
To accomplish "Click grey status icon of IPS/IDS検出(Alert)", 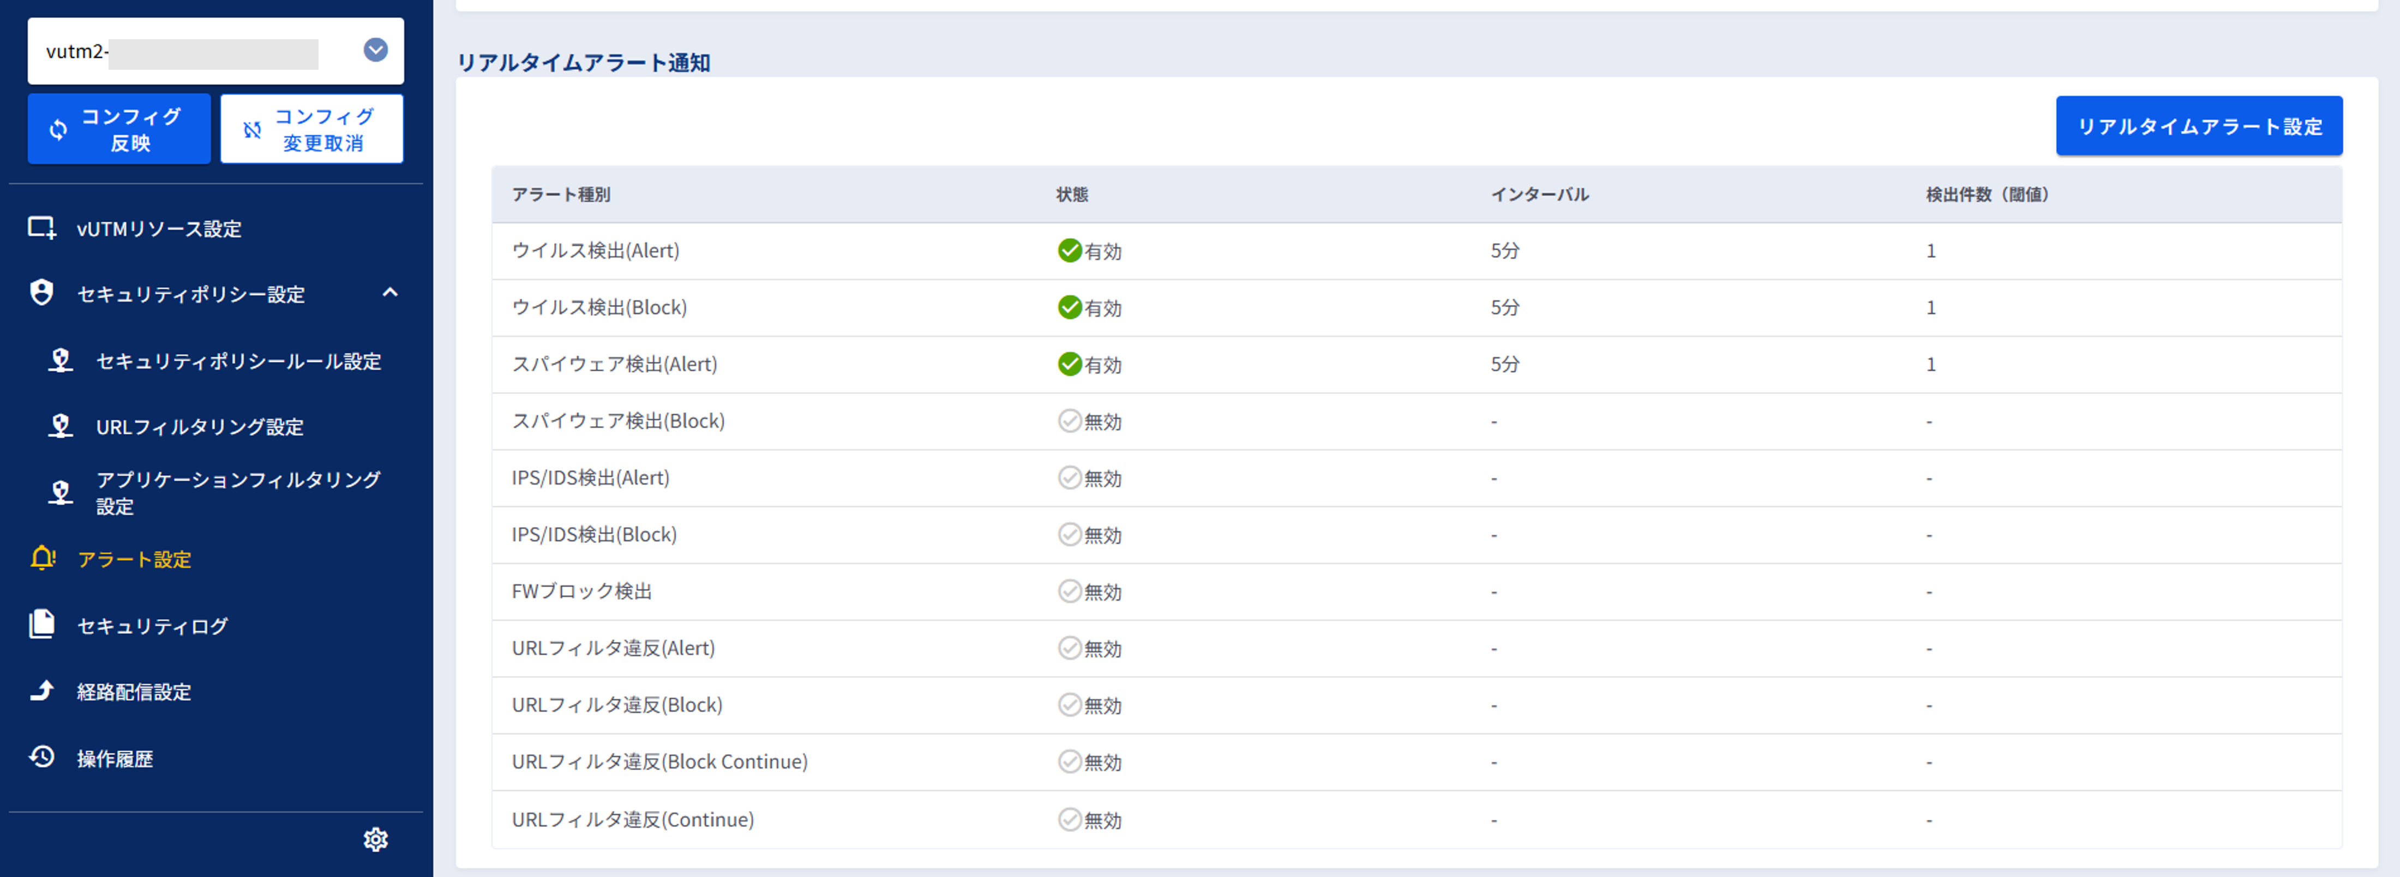I will (1070, 477).
